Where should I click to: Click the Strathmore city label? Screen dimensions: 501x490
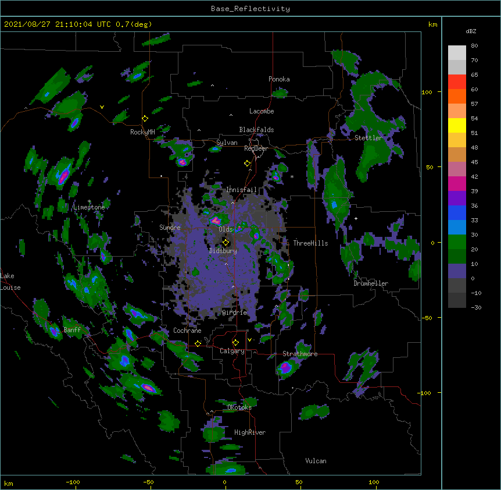[300, 354]
